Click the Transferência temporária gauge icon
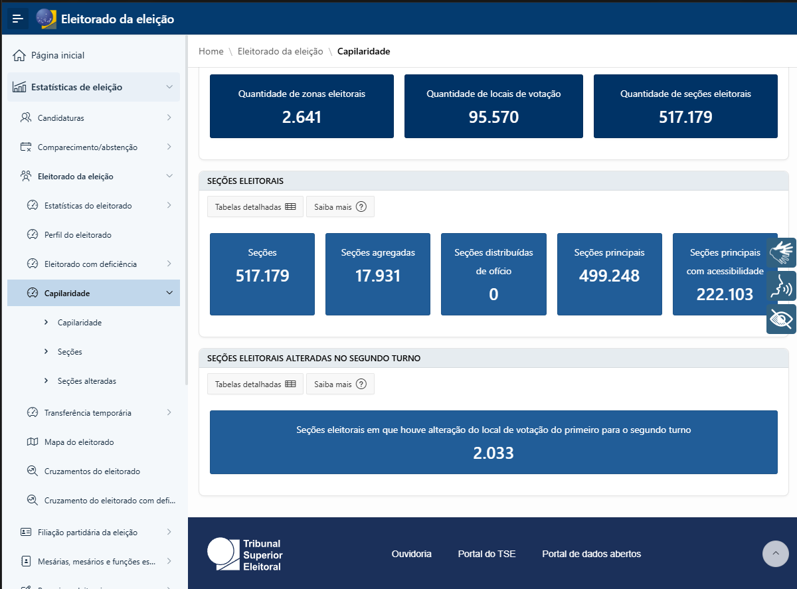This screenshot has width=797, height=589. coord(33,412)
